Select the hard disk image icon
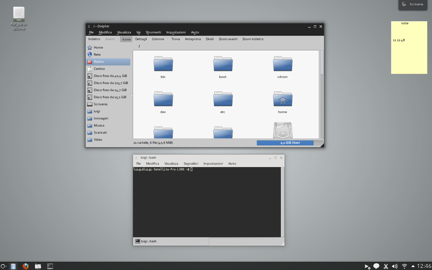 click(283, 130)
